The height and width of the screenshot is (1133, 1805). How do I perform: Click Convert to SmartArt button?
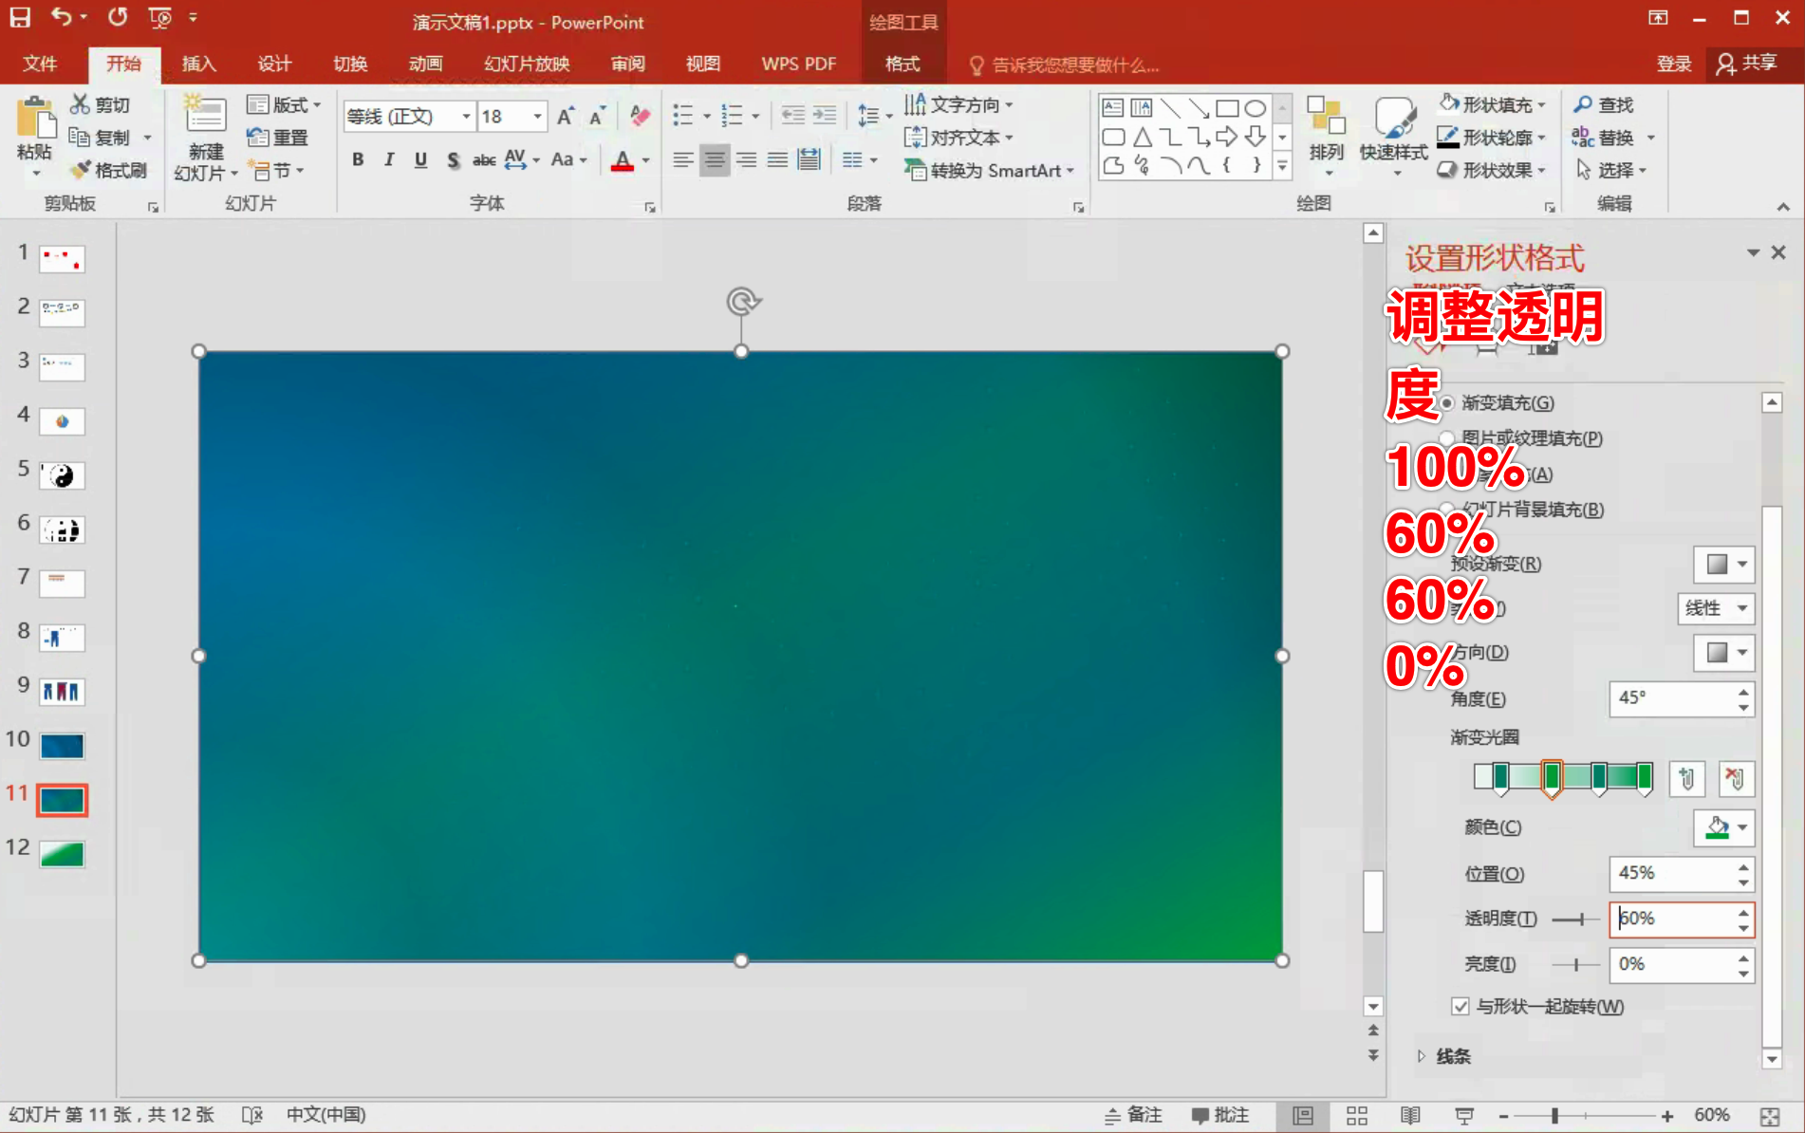990,170
